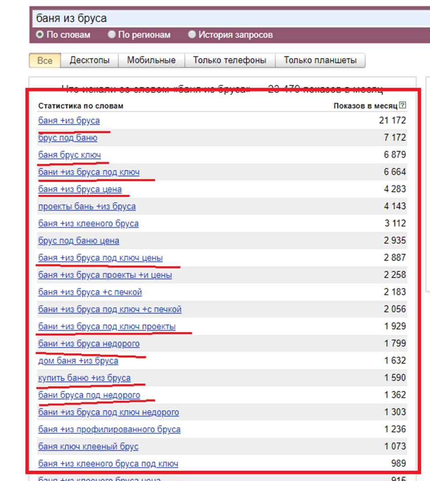This screenshot has height=481, width=430.
Task: Open the баня +из профилированного бруса link
Action: coord(109,429)
